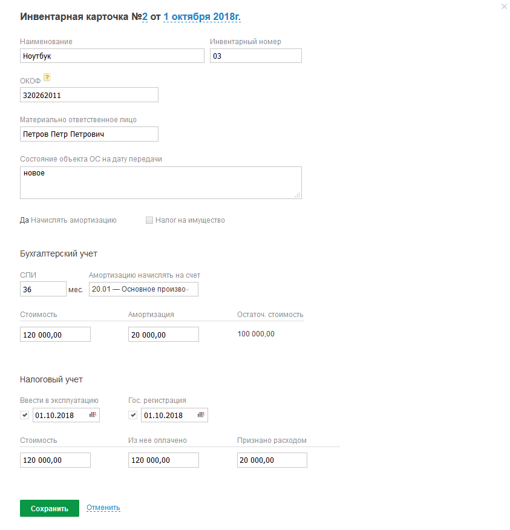The height and width of the screenshot is (530, 510).
Task: Toggle the depreciation accrual 'Да' switch
Action: click(x=24, y=220)
